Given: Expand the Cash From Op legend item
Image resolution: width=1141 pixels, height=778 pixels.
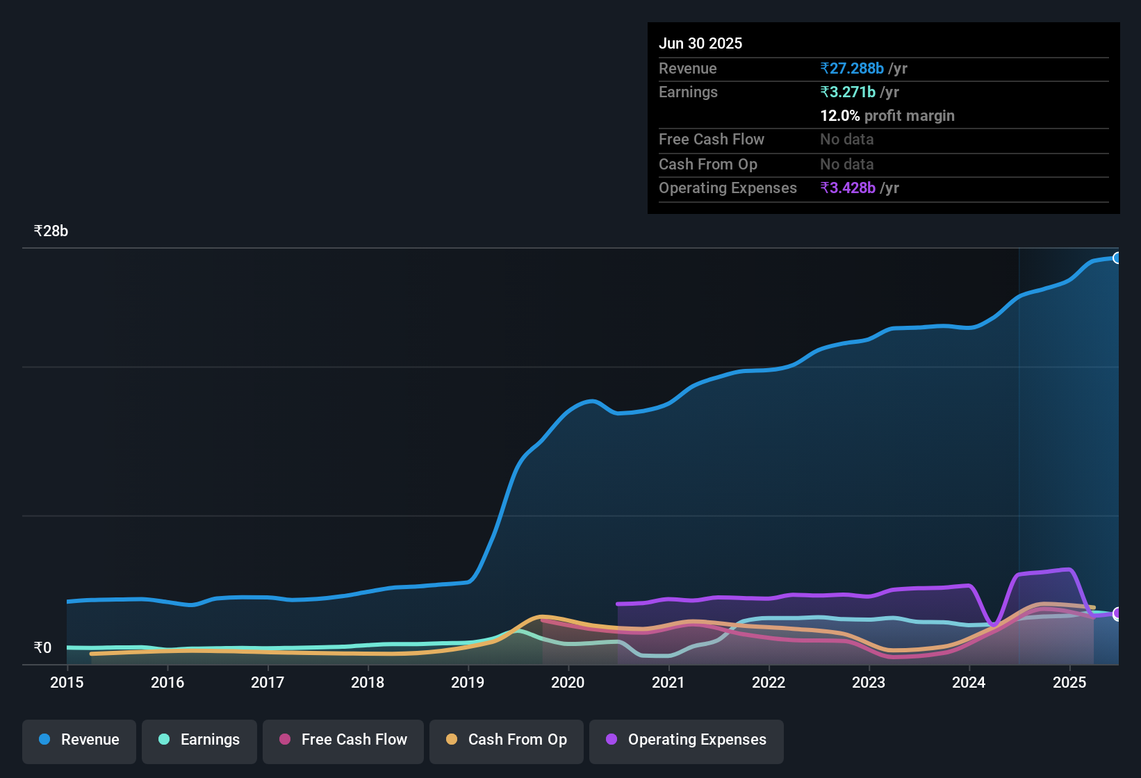Looking at the screenshot, I should 506,740.
